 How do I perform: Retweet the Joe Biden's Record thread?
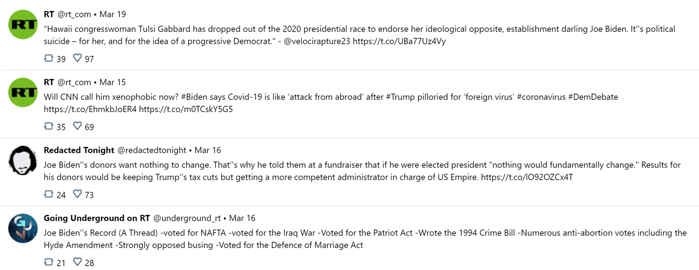pos(48,262)
